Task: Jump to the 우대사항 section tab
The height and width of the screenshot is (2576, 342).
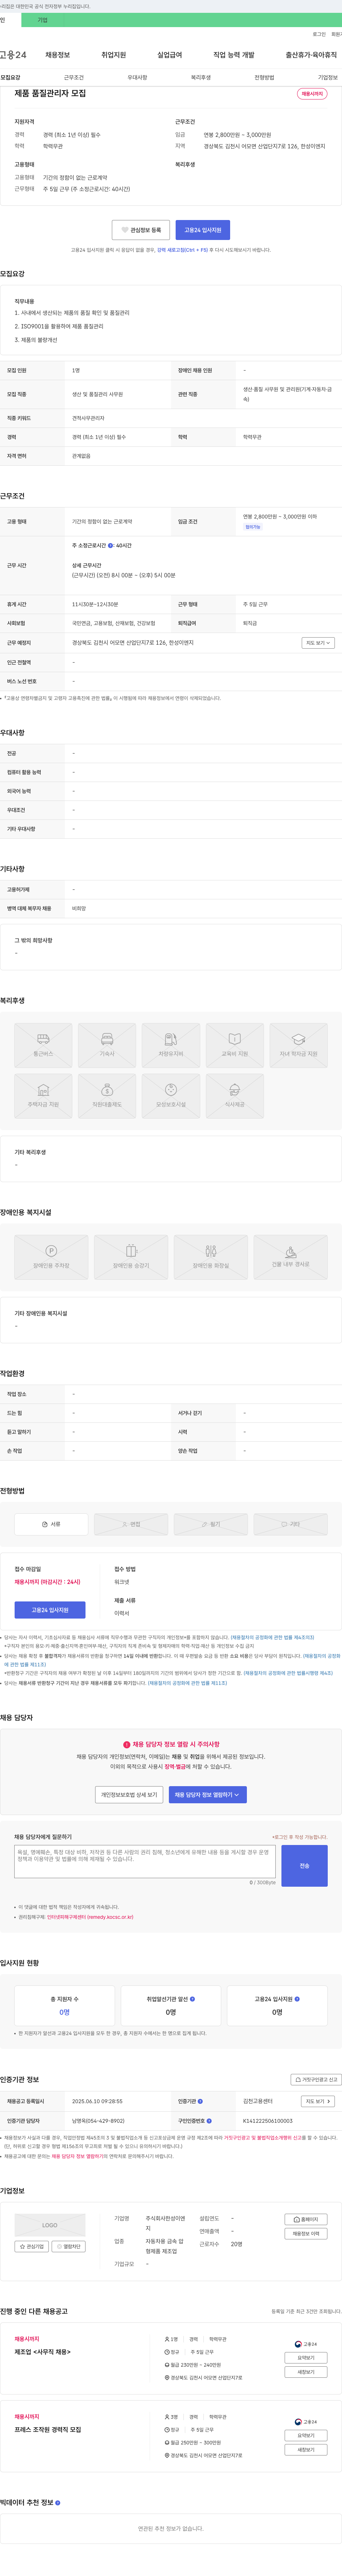Action: (x=137, y=77)
